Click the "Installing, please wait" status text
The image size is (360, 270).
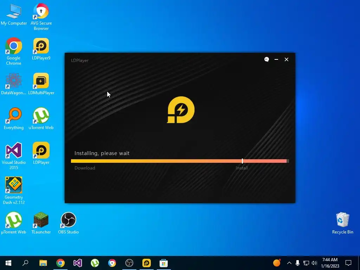[x=102, y=153]
